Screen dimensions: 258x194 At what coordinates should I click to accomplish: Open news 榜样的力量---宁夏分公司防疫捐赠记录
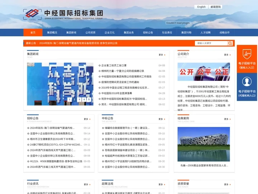click(123, 71)
